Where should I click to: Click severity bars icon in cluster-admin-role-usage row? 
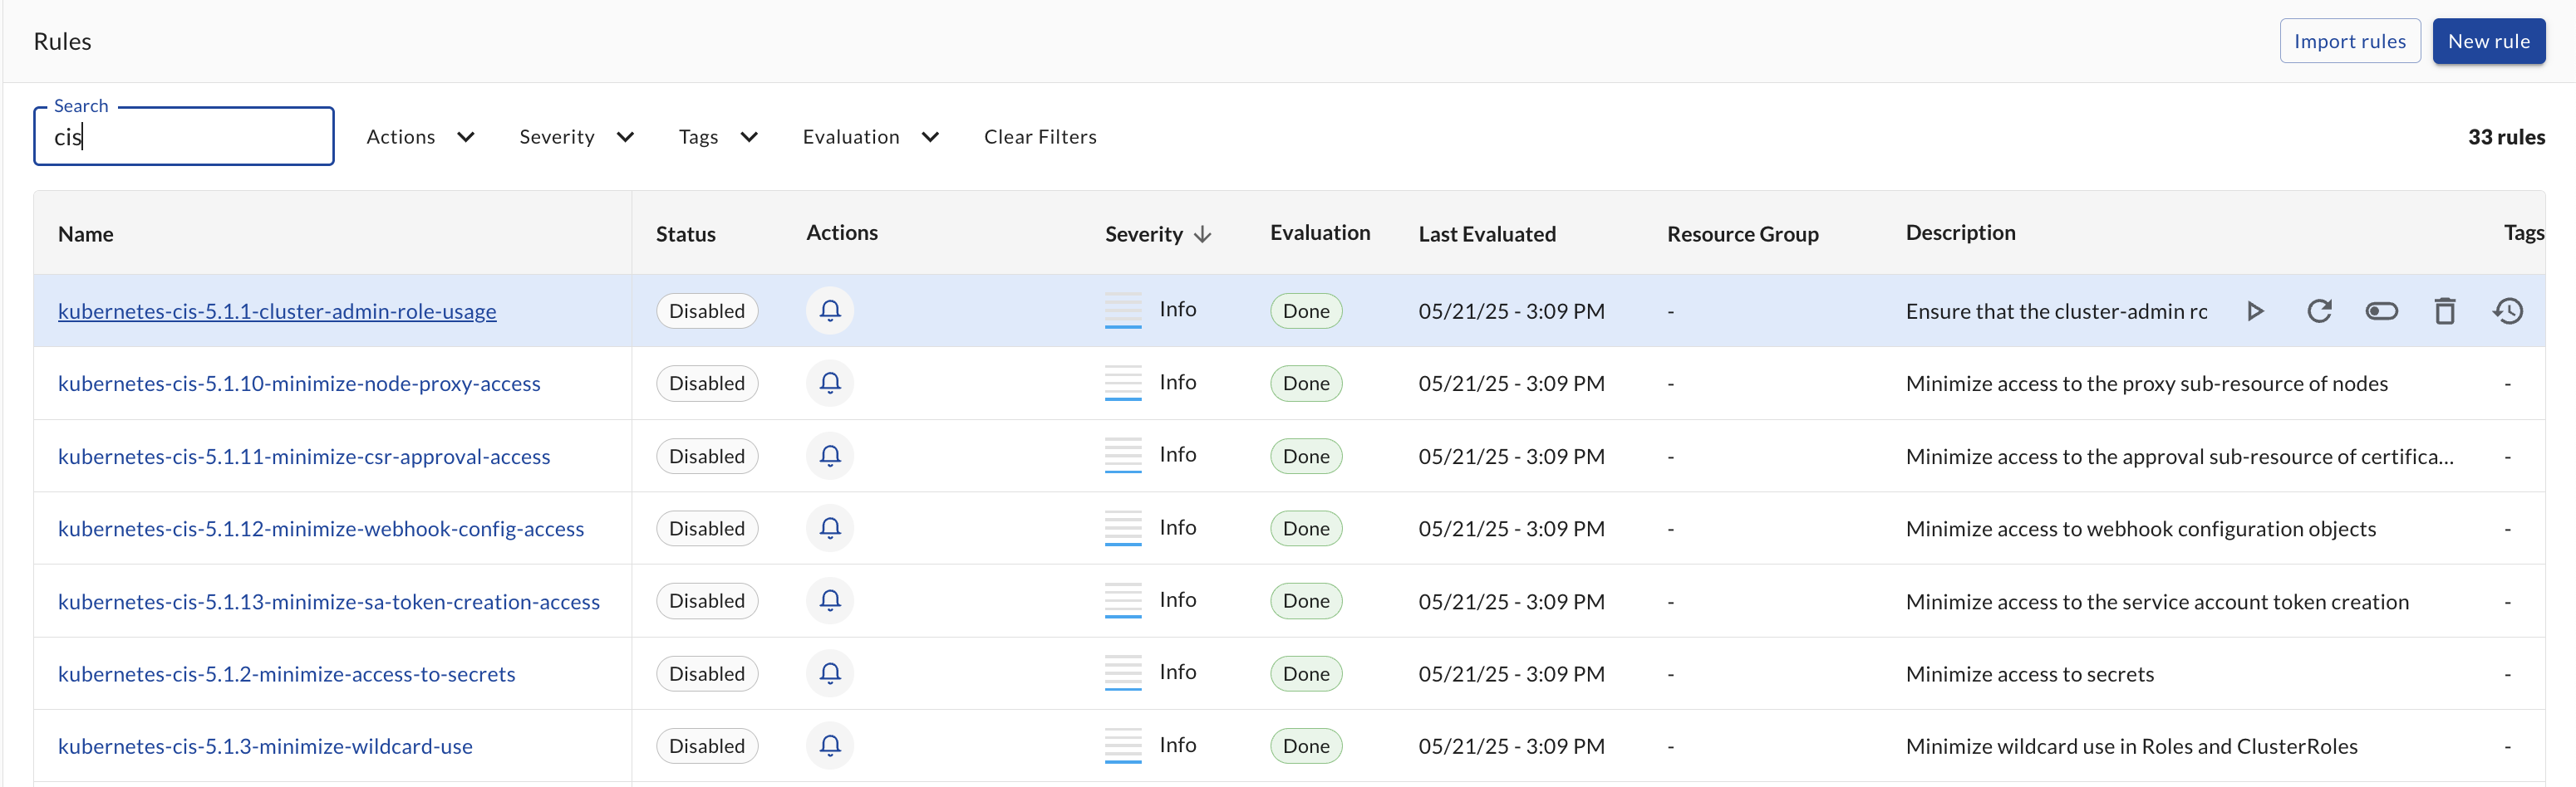point(1123,310)
